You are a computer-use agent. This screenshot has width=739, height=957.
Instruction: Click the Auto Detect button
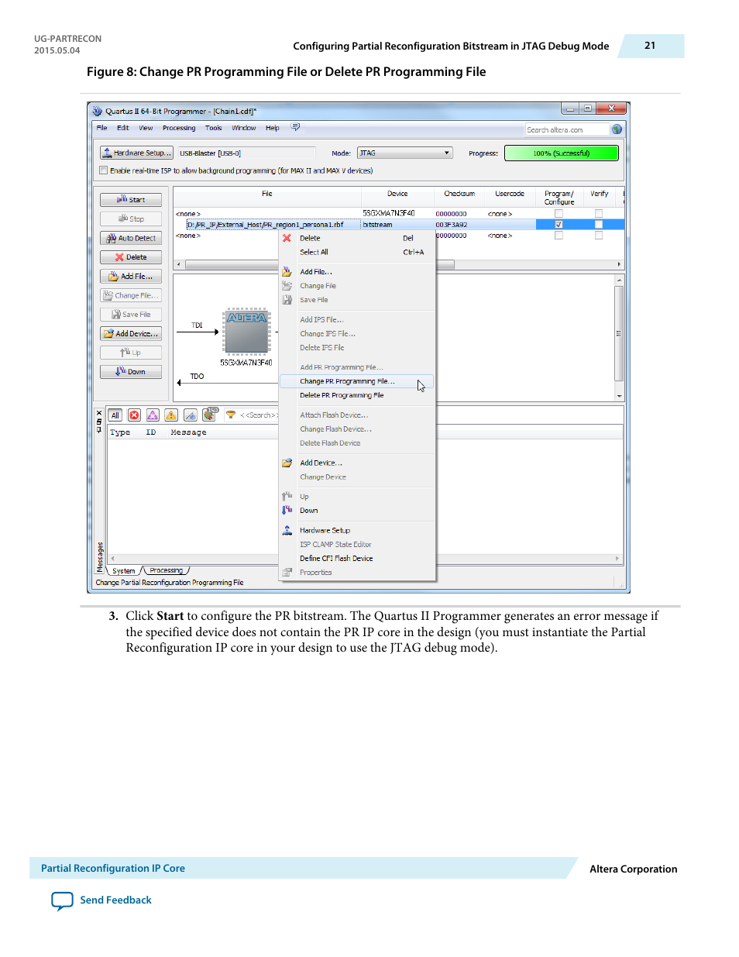click(x=131, y=238)
